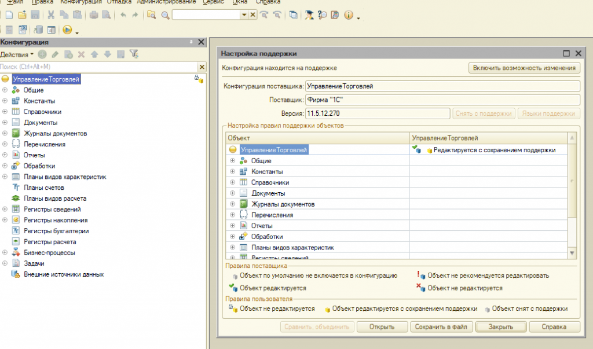Viewport: 593px width, 349px height.
Task: Click the Print icon in toolbar
Action: (x=94, y=15)
